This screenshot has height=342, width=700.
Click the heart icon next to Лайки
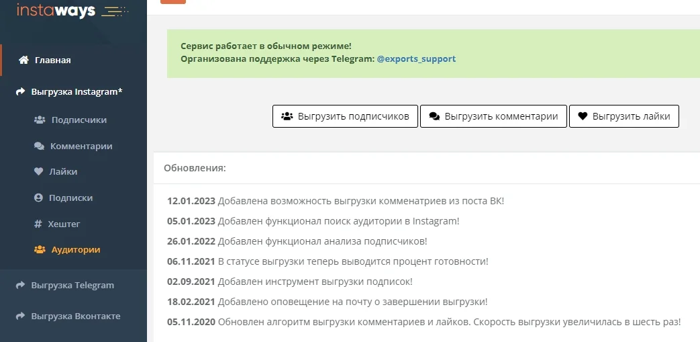38,171
